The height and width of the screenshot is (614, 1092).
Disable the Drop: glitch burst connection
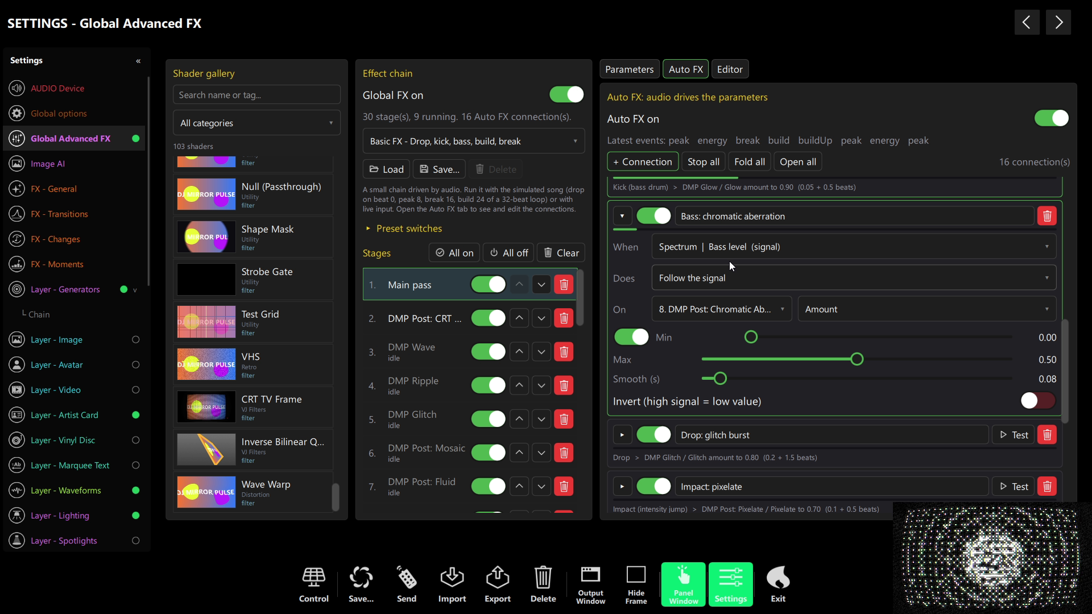click(x=653, y=435)
